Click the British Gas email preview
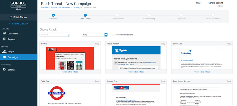Screen dimensions: 237x106 click(x=202, y=58)
